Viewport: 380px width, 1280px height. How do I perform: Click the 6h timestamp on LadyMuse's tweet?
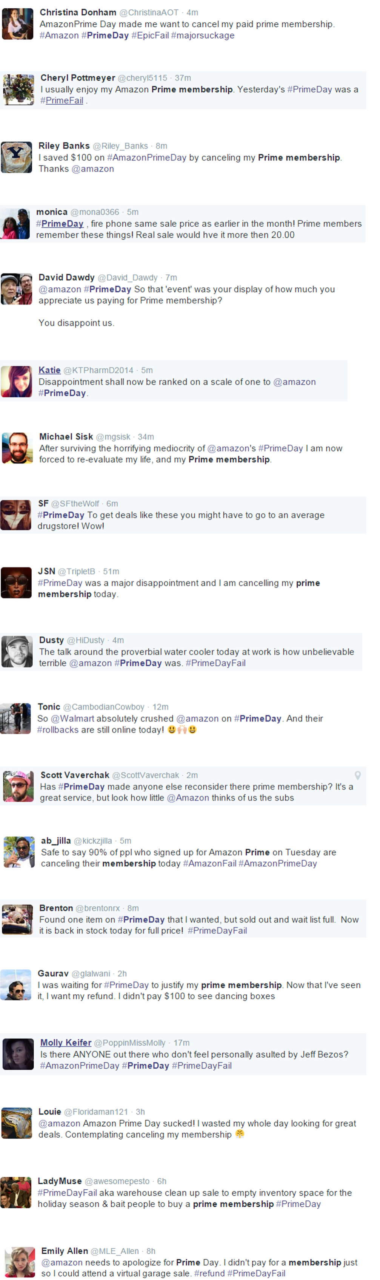click(x=162, y=1182)
